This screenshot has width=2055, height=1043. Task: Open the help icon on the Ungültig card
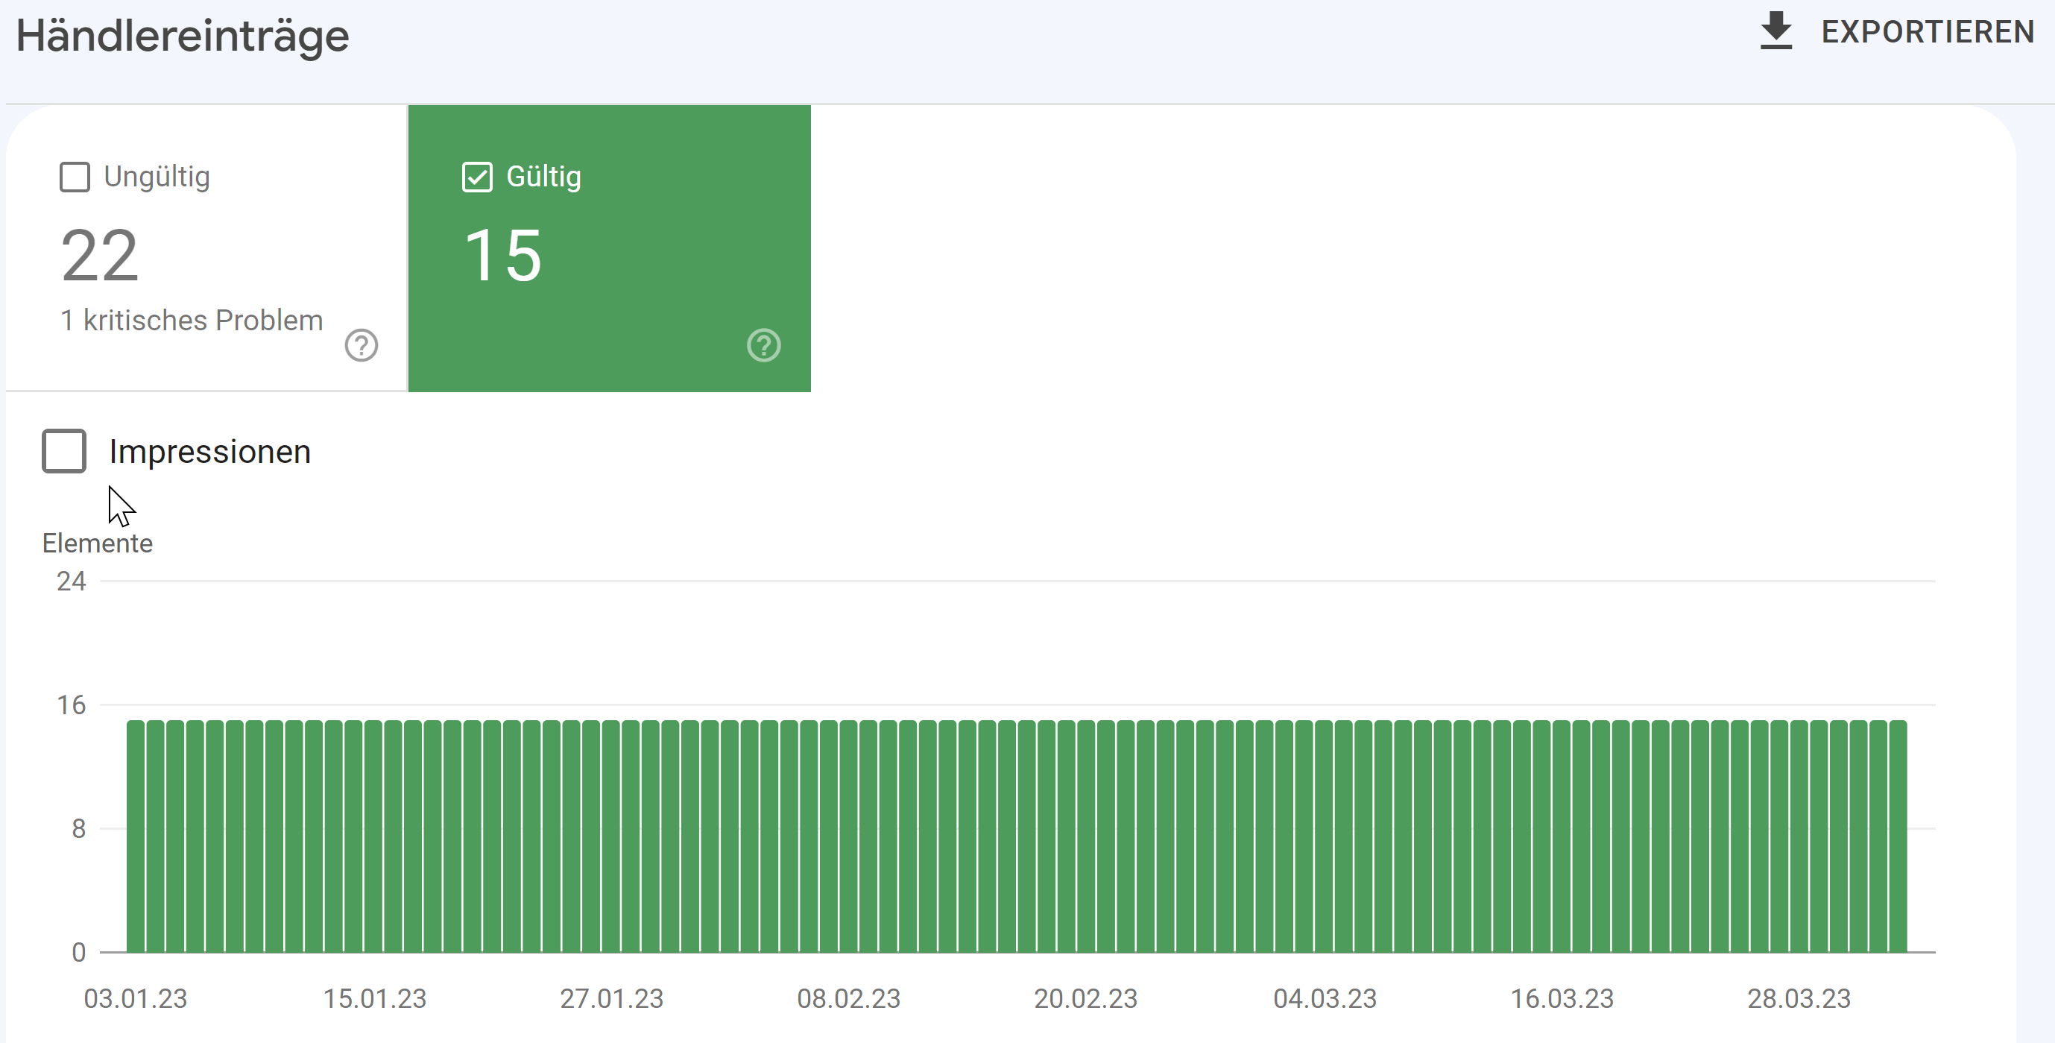click(x=362, y=345)
